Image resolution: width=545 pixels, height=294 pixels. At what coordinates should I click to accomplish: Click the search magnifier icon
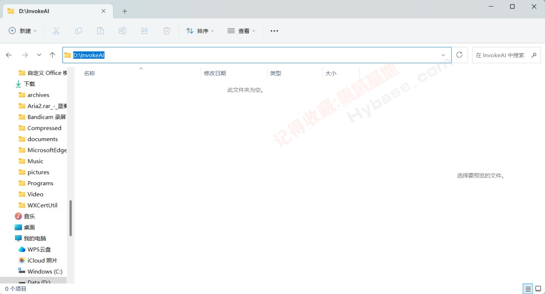pos(534,55)
